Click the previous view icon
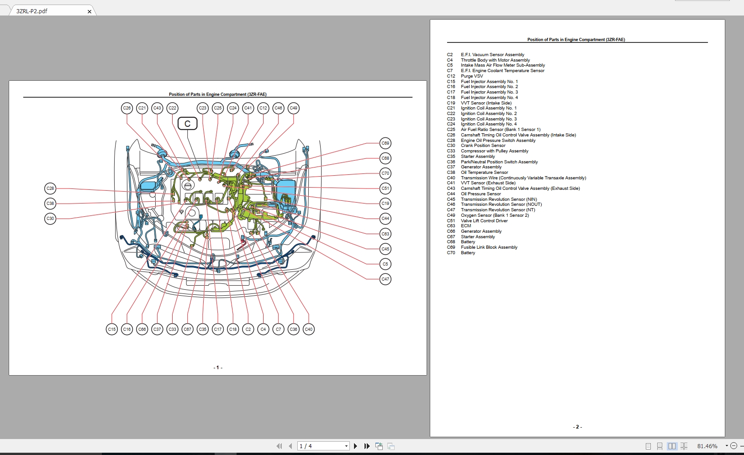Viewport: 744px width, 455px height. [x=379, y=446]
